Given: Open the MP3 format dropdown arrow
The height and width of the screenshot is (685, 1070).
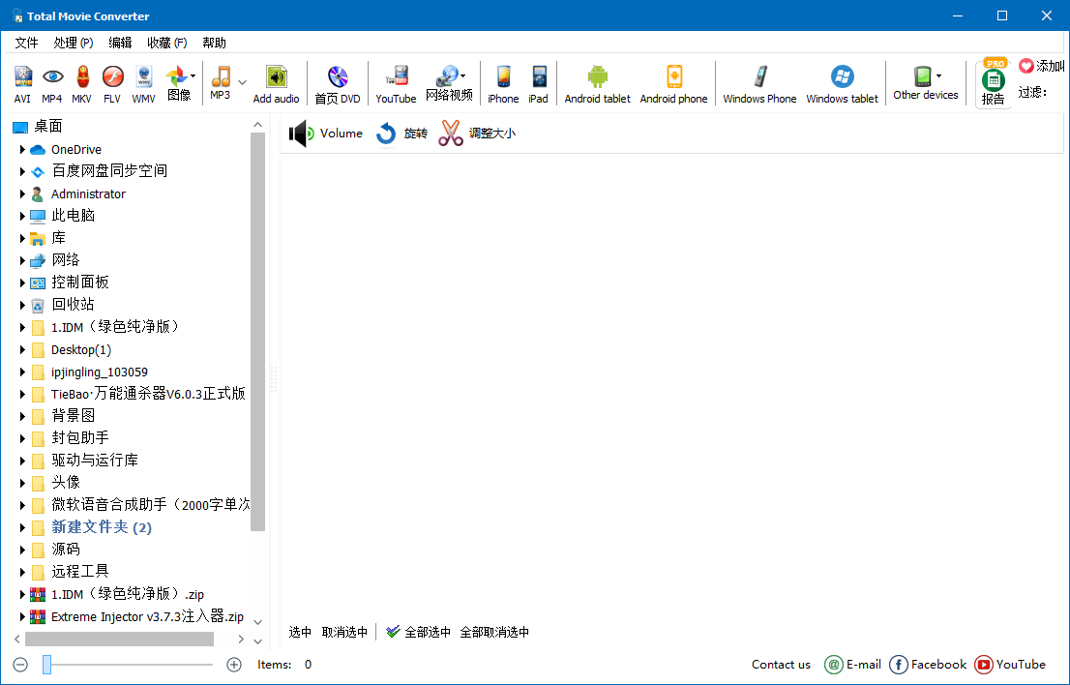Looking at the screenshot, I should [242, 83].
